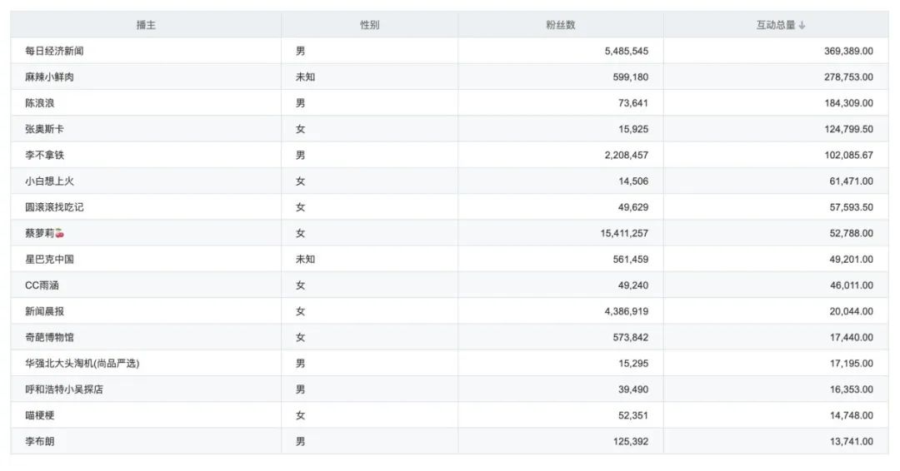900x471 pixels.
Task: Click the 播主 column header
Action: click(146, 25)
